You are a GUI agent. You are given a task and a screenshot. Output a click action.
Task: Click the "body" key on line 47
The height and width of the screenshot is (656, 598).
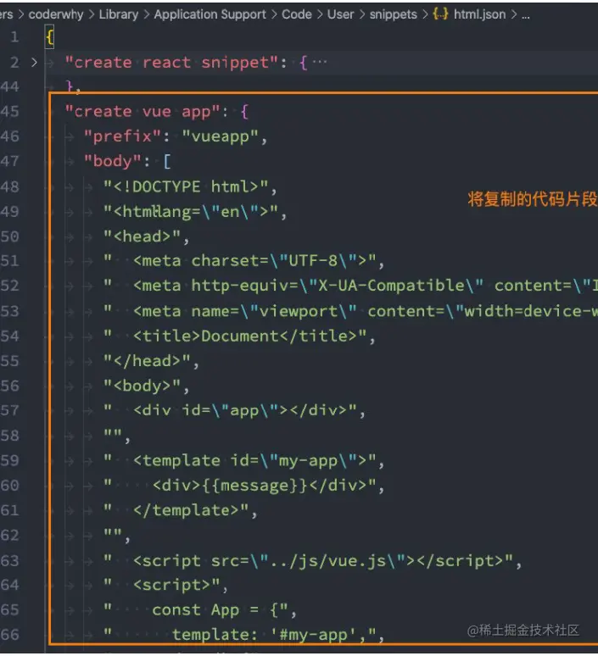tap(112, 161)
